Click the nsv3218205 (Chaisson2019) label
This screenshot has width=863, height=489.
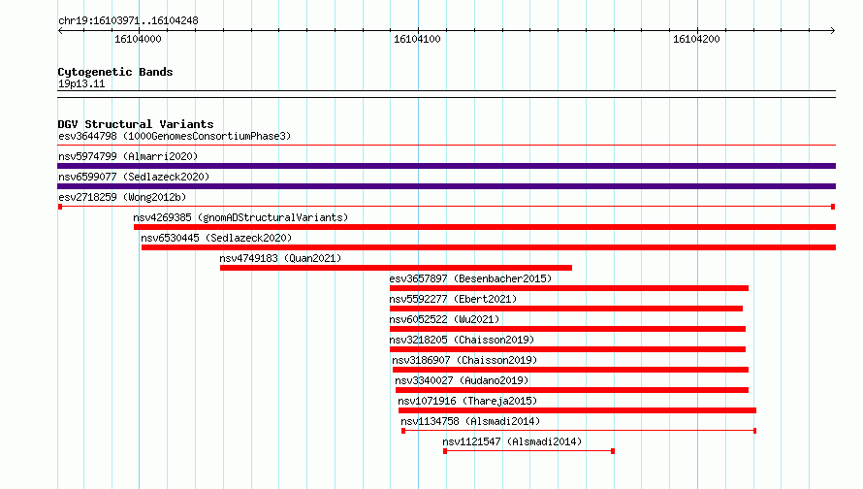coord(462,340)
